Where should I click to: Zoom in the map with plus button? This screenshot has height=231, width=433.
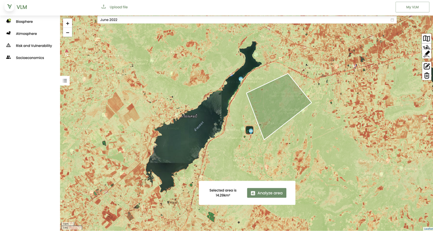point(67,23)
